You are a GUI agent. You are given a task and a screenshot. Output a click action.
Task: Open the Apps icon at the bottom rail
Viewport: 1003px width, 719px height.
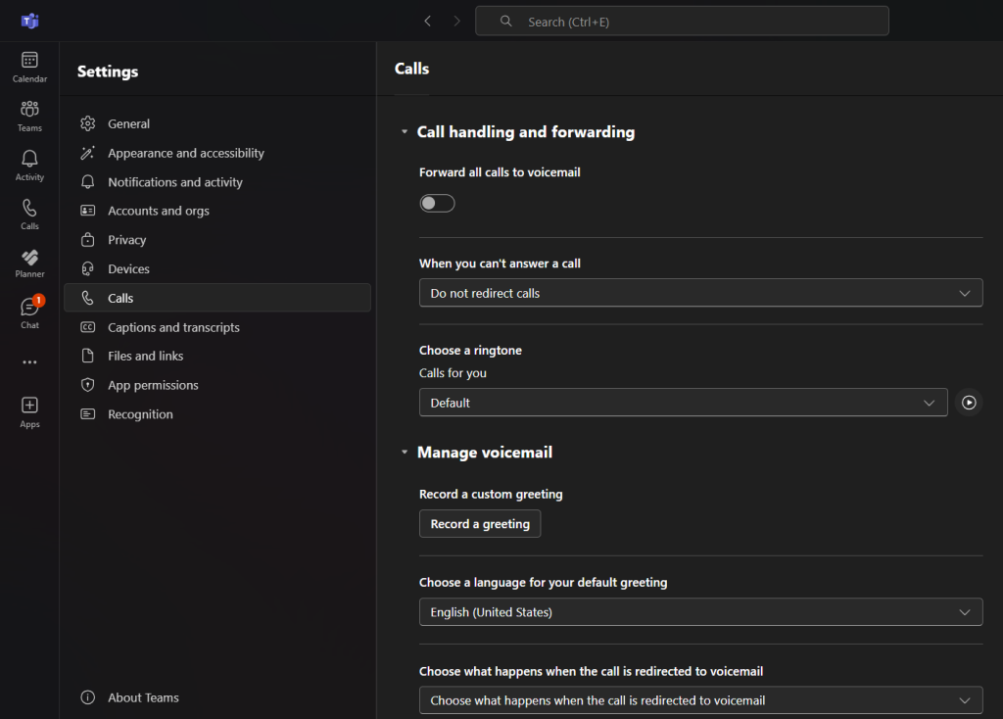click(28, 408)
